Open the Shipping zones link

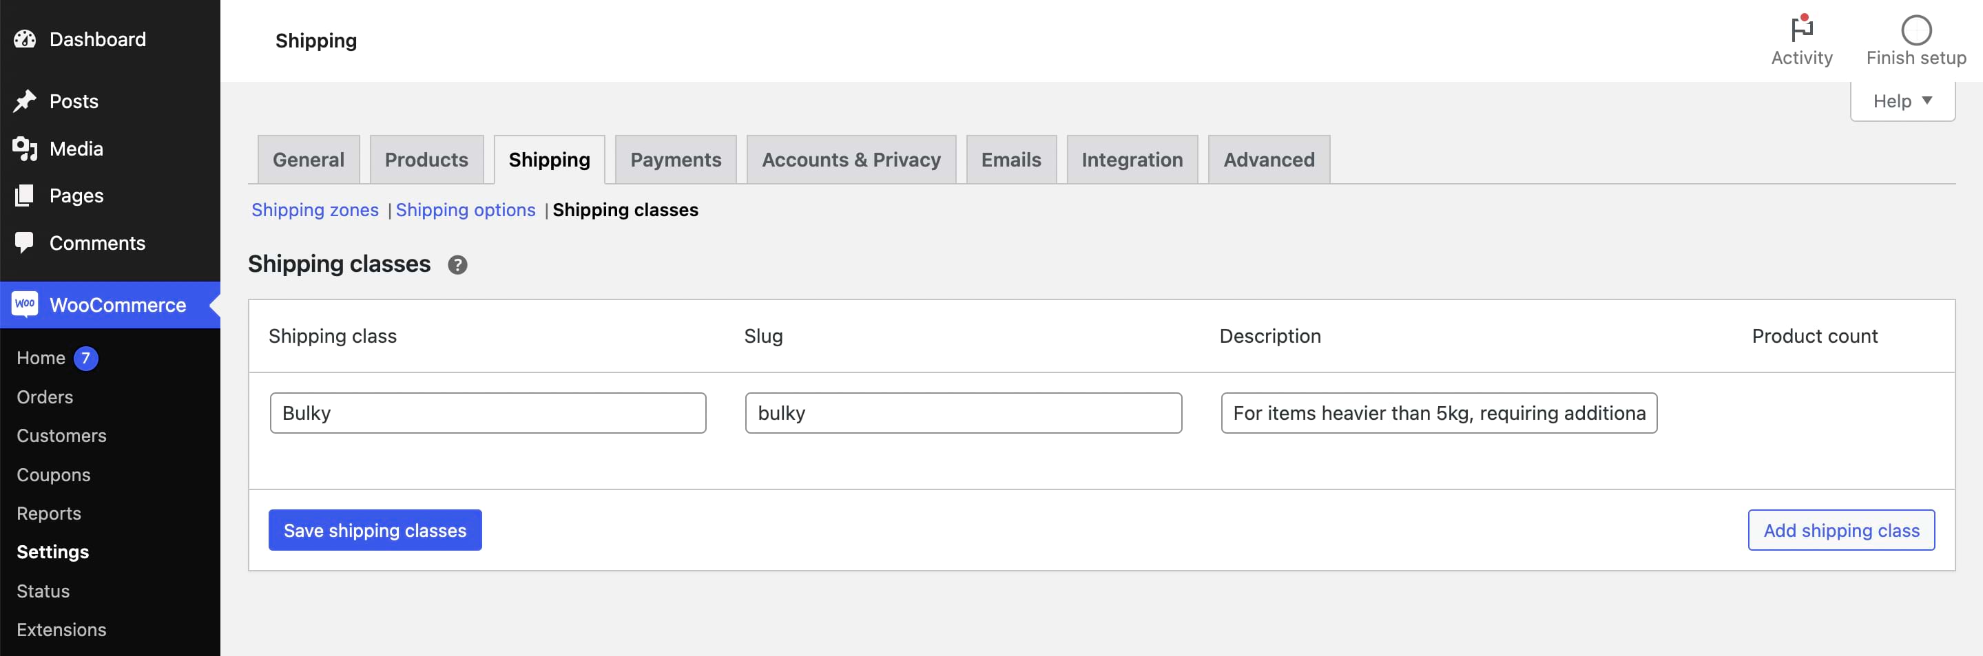click(x=315, y=209)
